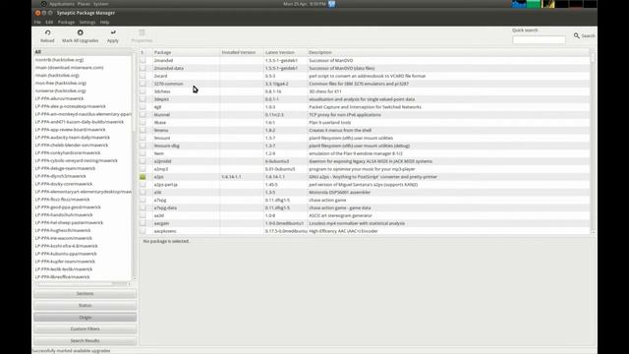The height and width of the screenshot is (354, 629).
Task: Open the Settings menu
Action: point(87,22)
